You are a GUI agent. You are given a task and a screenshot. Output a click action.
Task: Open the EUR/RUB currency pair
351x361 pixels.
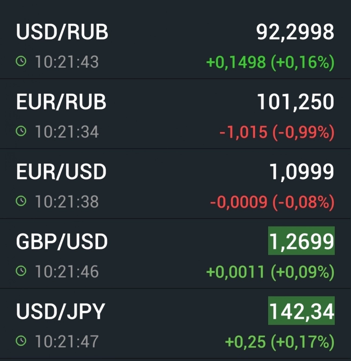[61, 102]
